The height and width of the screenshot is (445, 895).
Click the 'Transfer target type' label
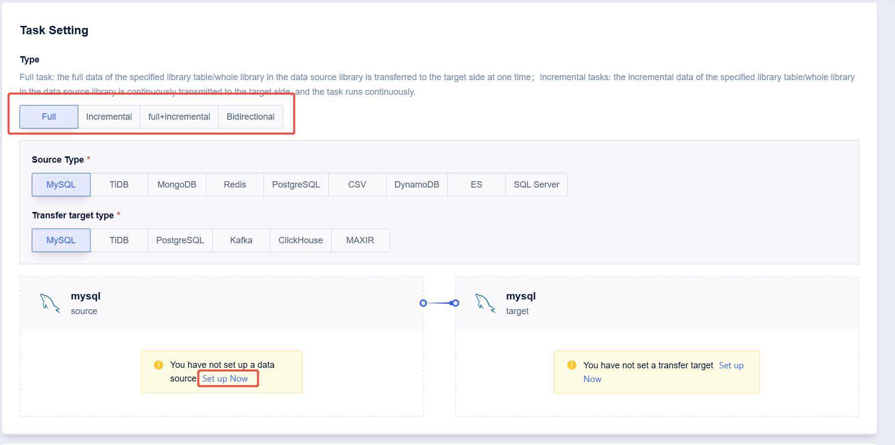click(73, 215)
